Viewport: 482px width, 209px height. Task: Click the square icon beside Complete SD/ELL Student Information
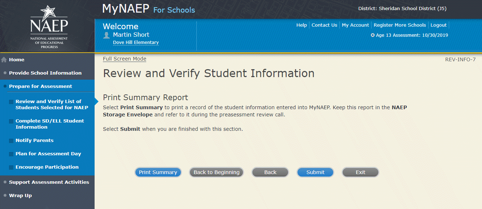click(x=11, y=121)
